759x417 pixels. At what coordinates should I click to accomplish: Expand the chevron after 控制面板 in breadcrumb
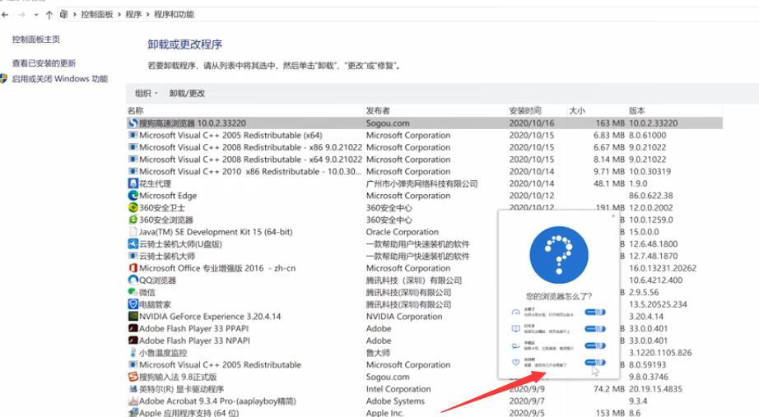point(119,15)
